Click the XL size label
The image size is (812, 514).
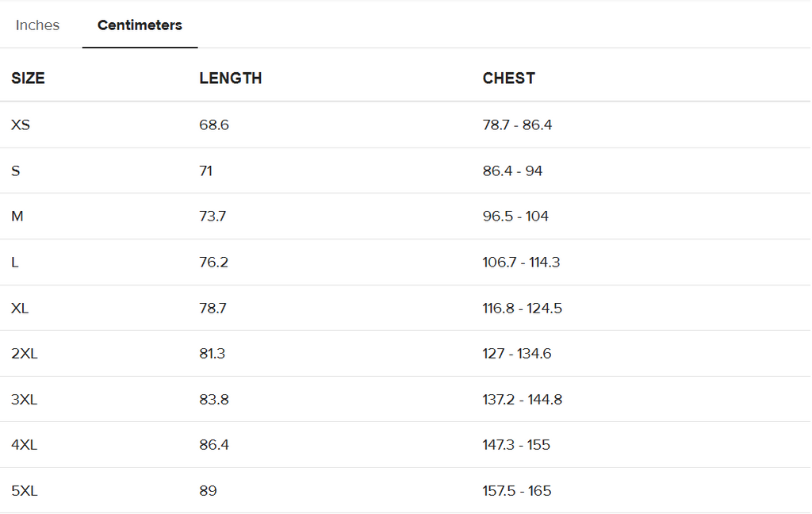point(20,308)
